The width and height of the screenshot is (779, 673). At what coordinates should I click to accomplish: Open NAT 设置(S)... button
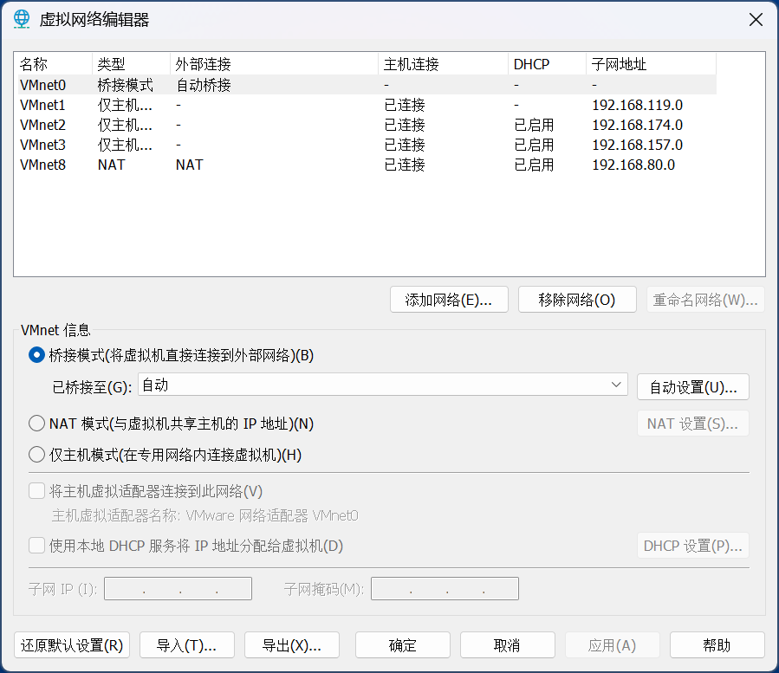(x=693, y=424)
